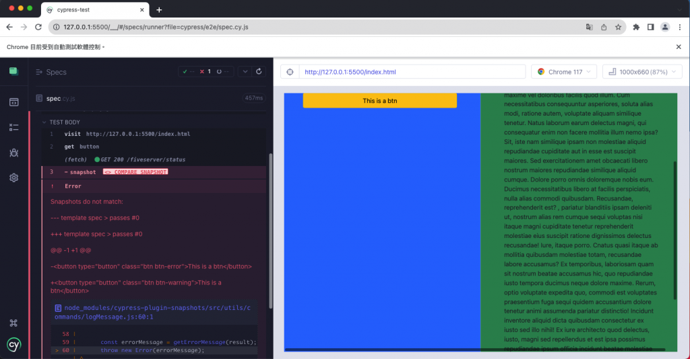Viewport: 690px width, 359px height.
Task: Open the logMessage.js:60:1 file link
Action: 152,312
